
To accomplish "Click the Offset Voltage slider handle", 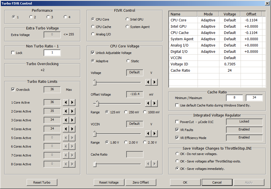I will tap(97, 103).
